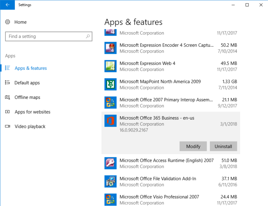Click the Apps for websites icon

click(x=7, y=112)
